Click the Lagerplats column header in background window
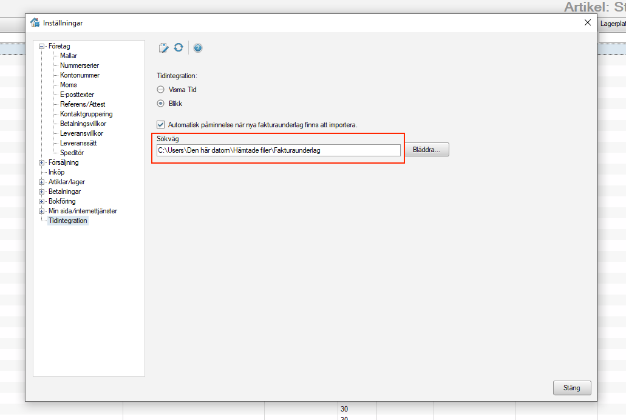Image resolution: width=626 pixels, height=420 pixels. (613, 24)
